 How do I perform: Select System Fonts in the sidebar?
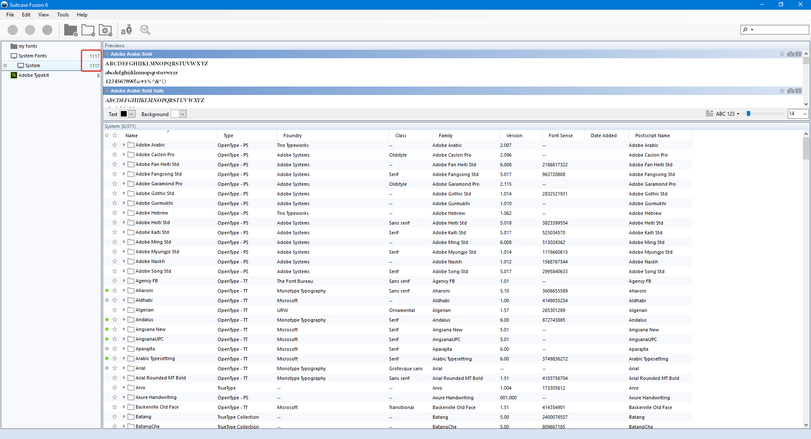pos(33,56)
